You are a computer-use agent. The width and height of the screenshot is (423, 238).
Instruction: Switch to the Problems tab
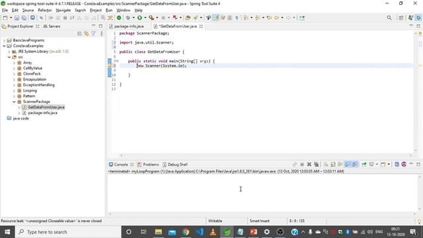point(148,165)
